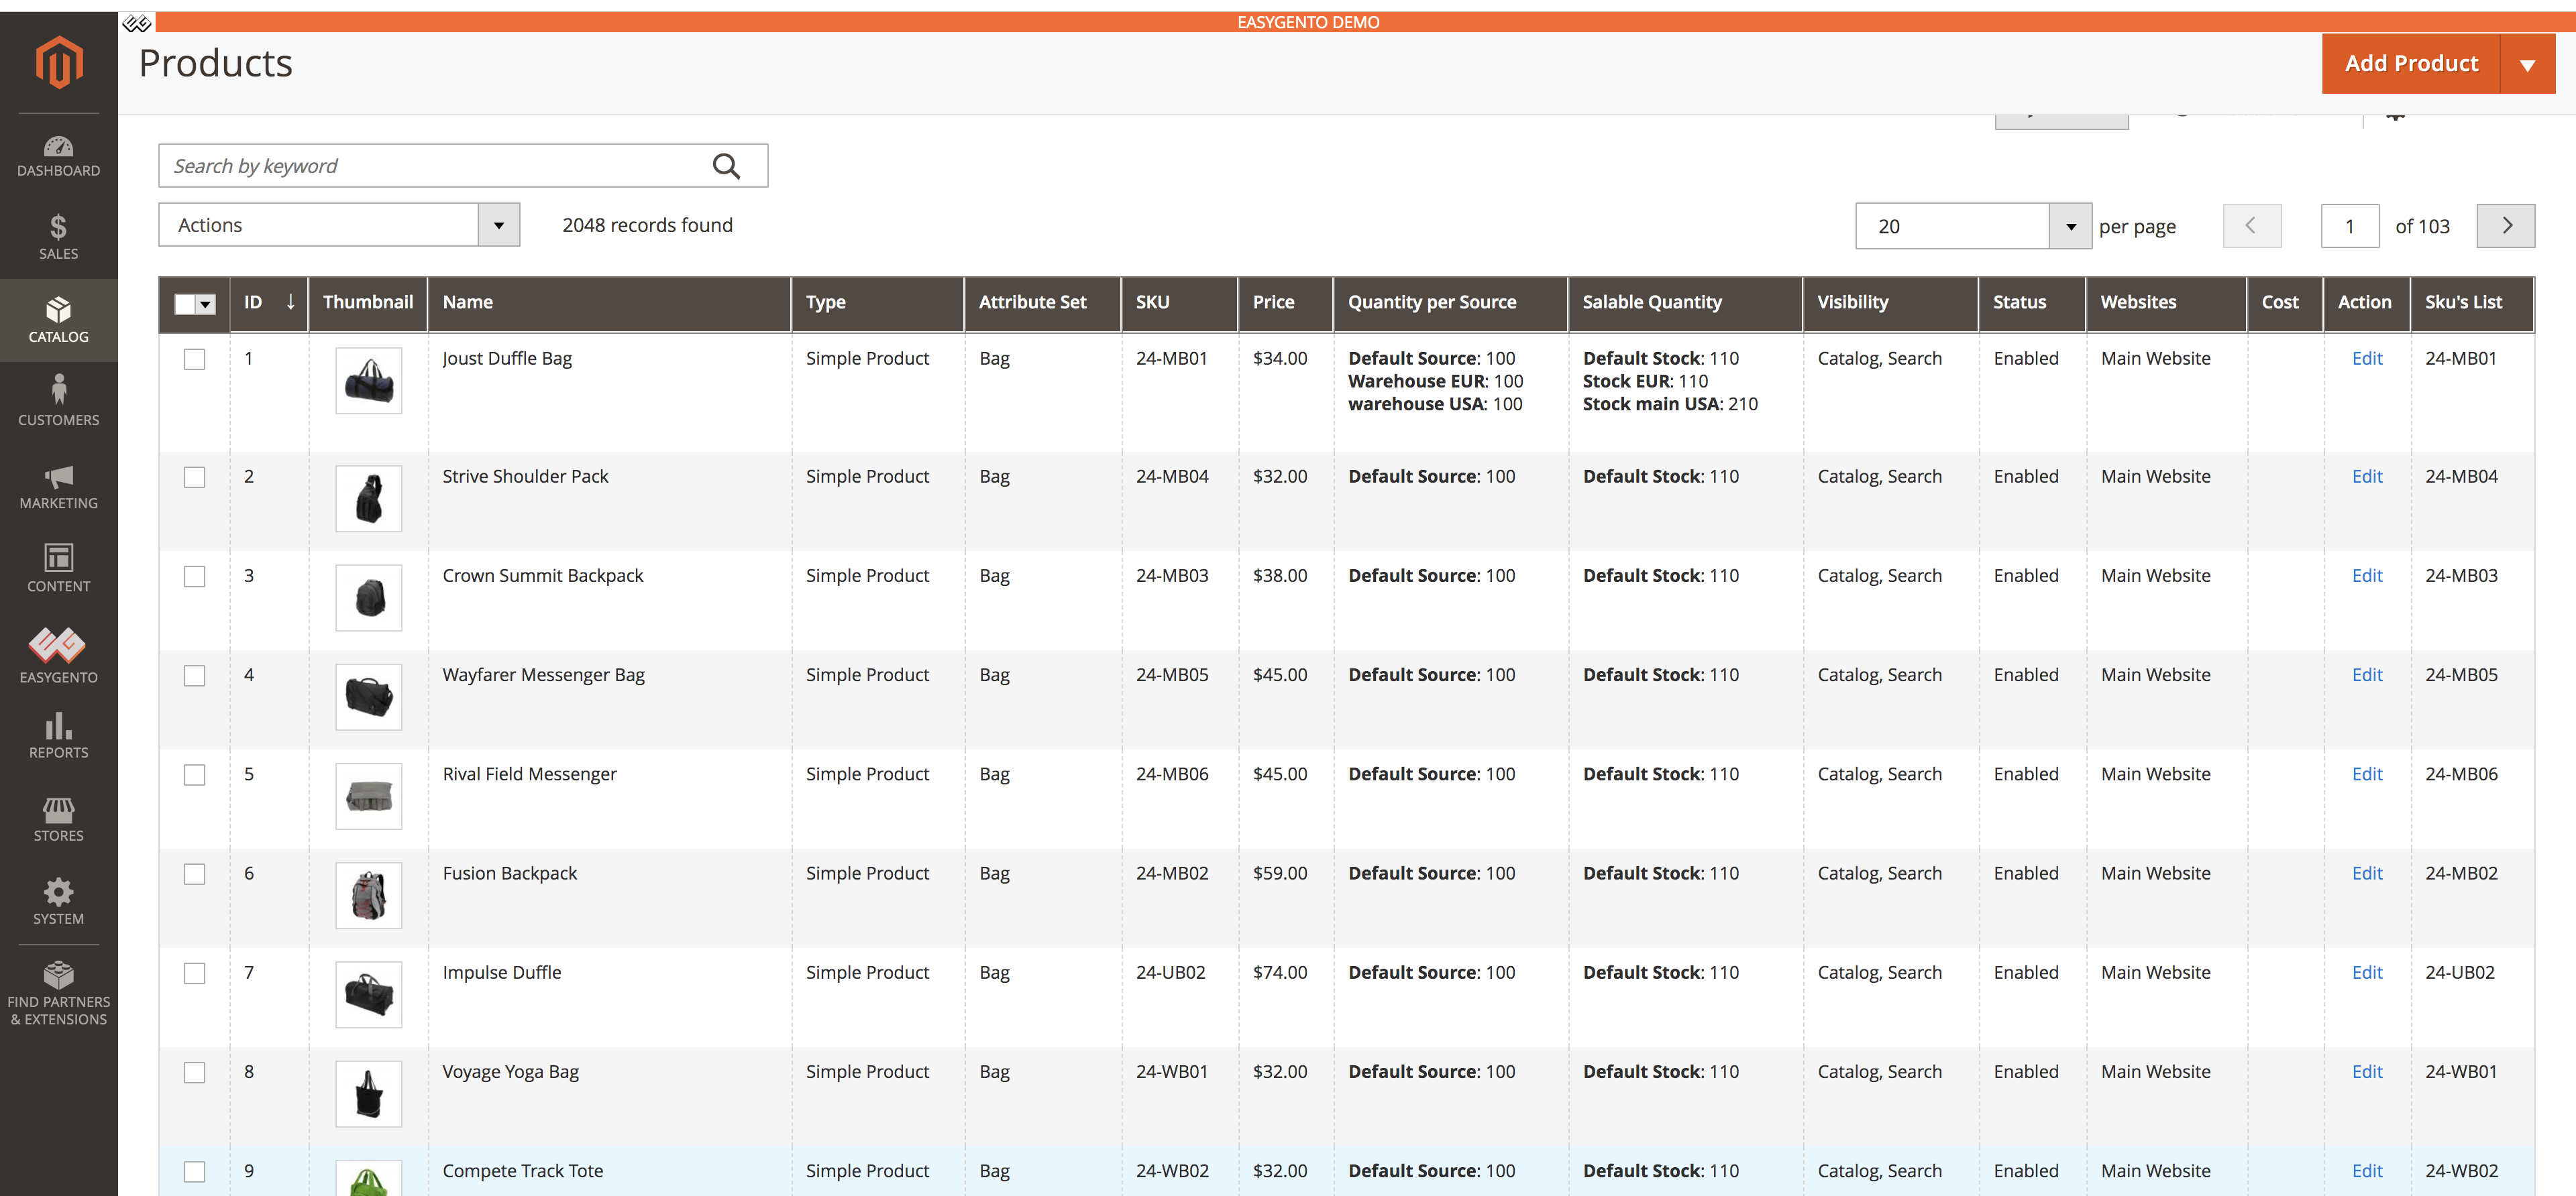Open the Dashboard section in sidebar
The height and width of the screenshot is (1196, 2576).
coord(58,156)
